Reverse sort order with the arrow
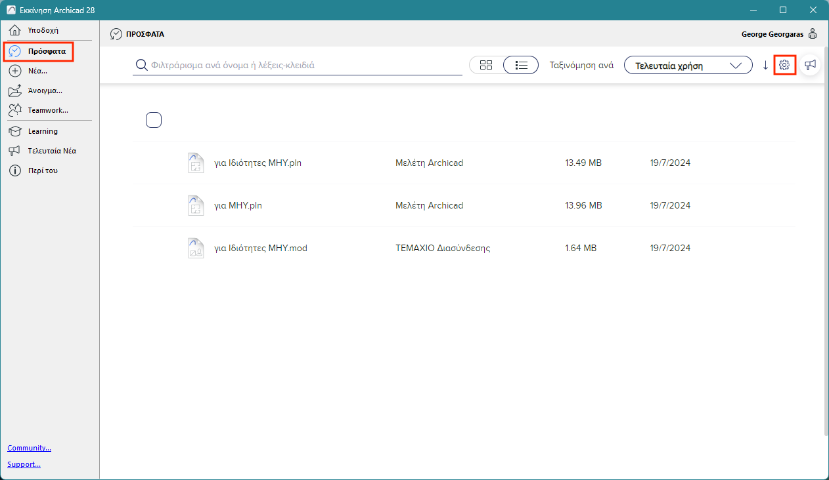Viewport: 829px width, 480px height. (765, 65)
